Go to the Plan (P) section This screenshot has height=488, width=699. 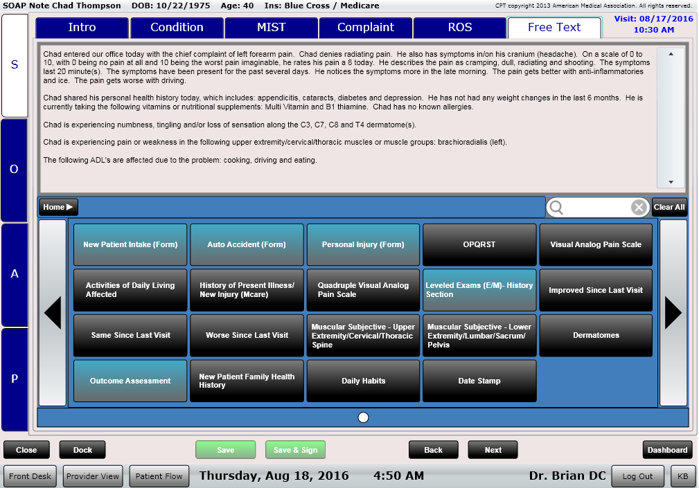(15, 379)
